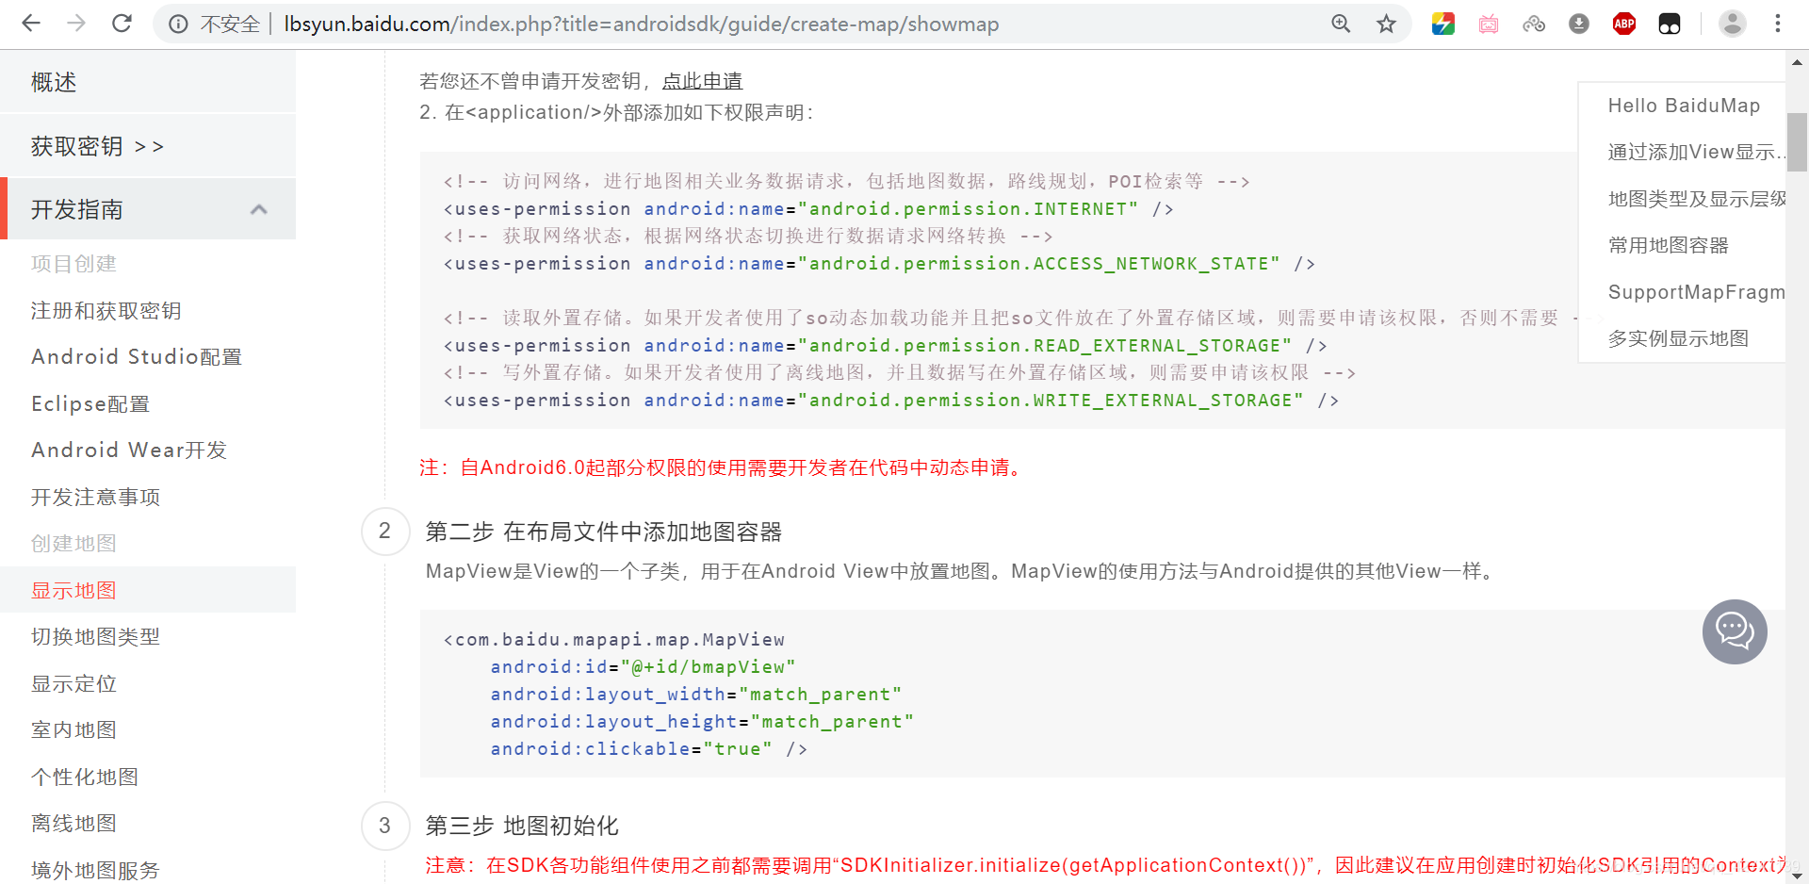Open the Tampermonkey extension icon

click(x=1670, y=24)
